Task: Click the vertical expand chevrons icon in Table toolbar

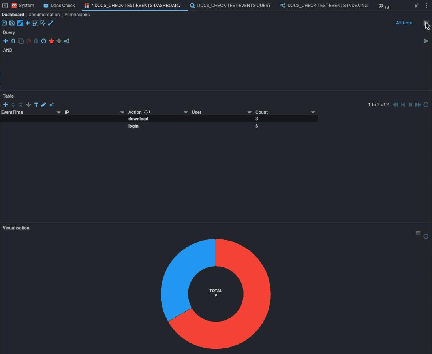Action: 13,105
